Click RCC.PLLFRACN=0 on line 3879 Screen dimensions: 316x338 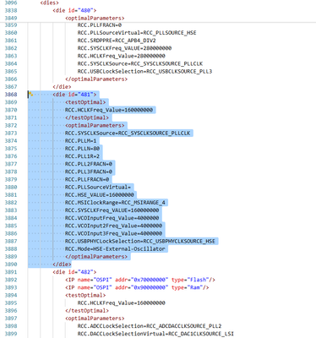(x=87, y=179)
